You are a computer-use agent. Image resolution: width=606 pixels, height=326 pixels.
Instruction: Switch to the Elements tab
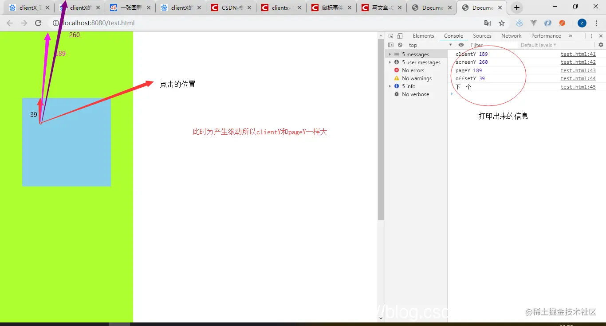point(423,36)
